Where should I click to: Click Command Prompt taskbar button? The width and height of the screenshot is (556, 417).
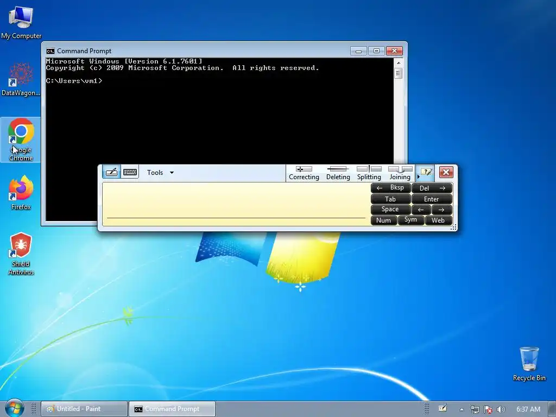[x=172, y=409]
